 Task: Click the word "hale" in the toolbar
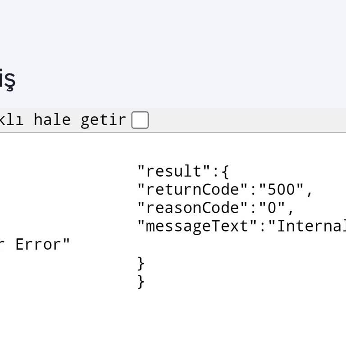52,120
